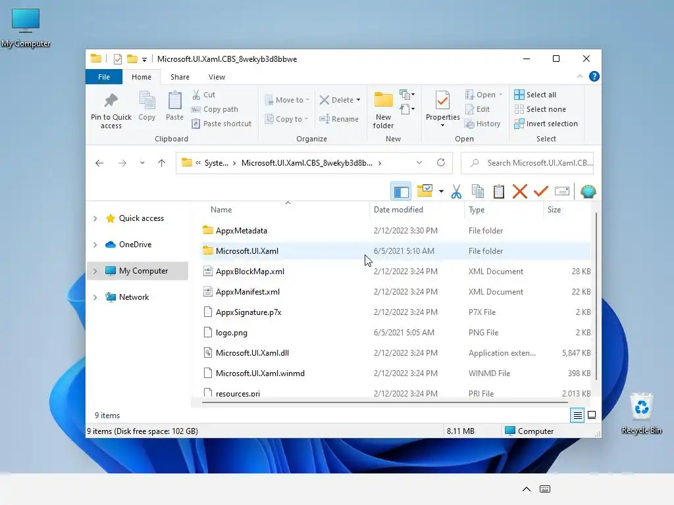Click Syste... breadcrumb in address bar
This screenshot has height=505, width=674.
pos(216,163)
